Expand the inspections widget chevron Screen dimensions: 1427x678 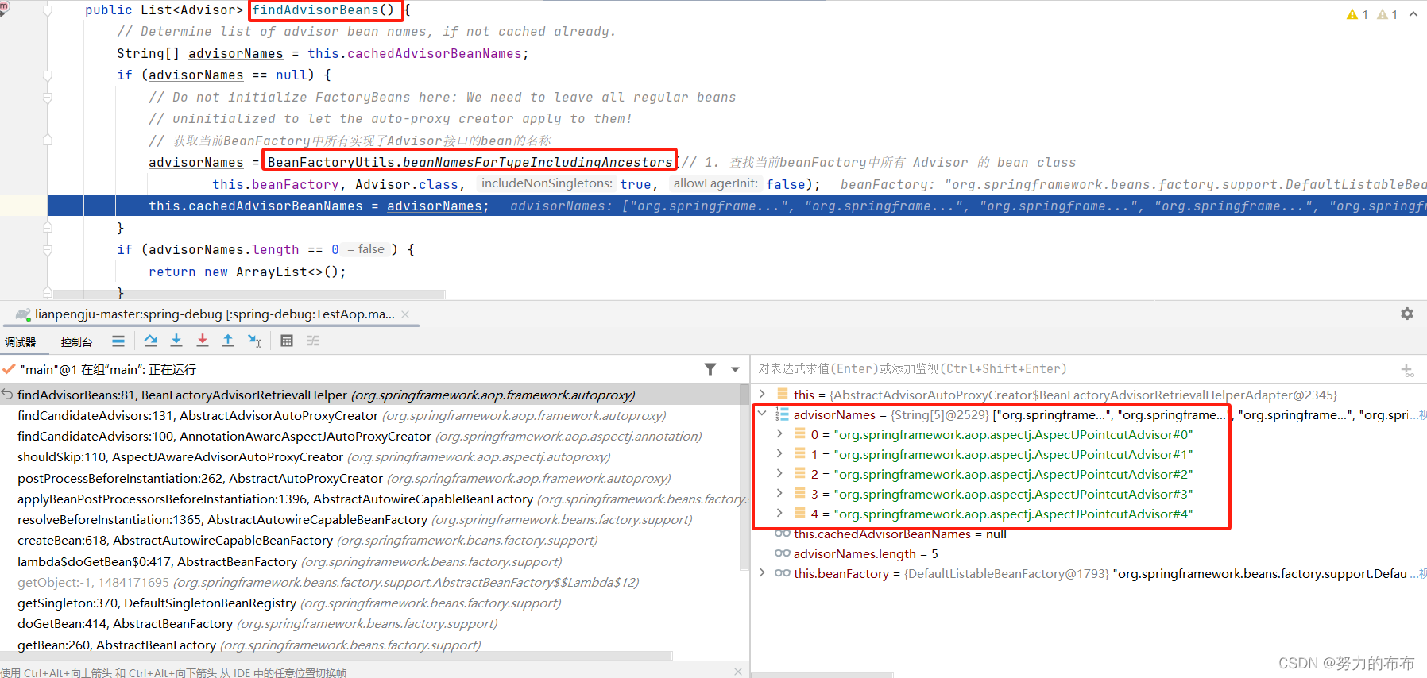pyautogui.click(x=1413, y=14)
